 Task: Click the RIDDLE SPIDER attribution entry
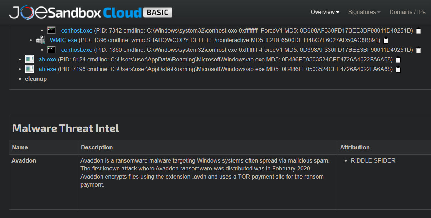click(373, 161)
